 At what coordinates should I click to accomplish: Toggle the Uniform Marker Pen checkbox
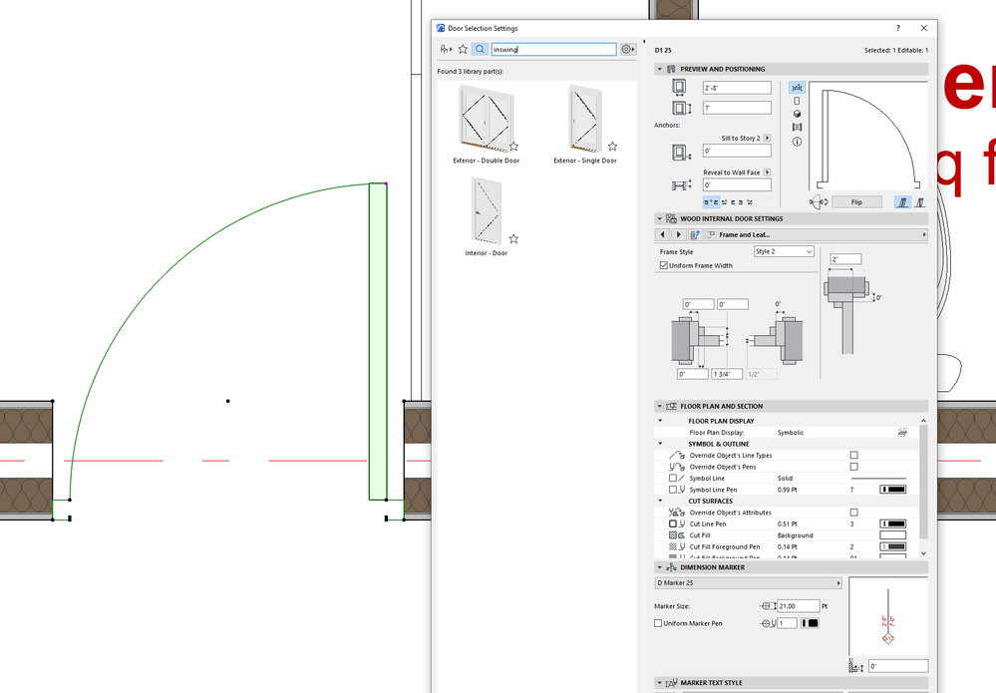point(657,623)
